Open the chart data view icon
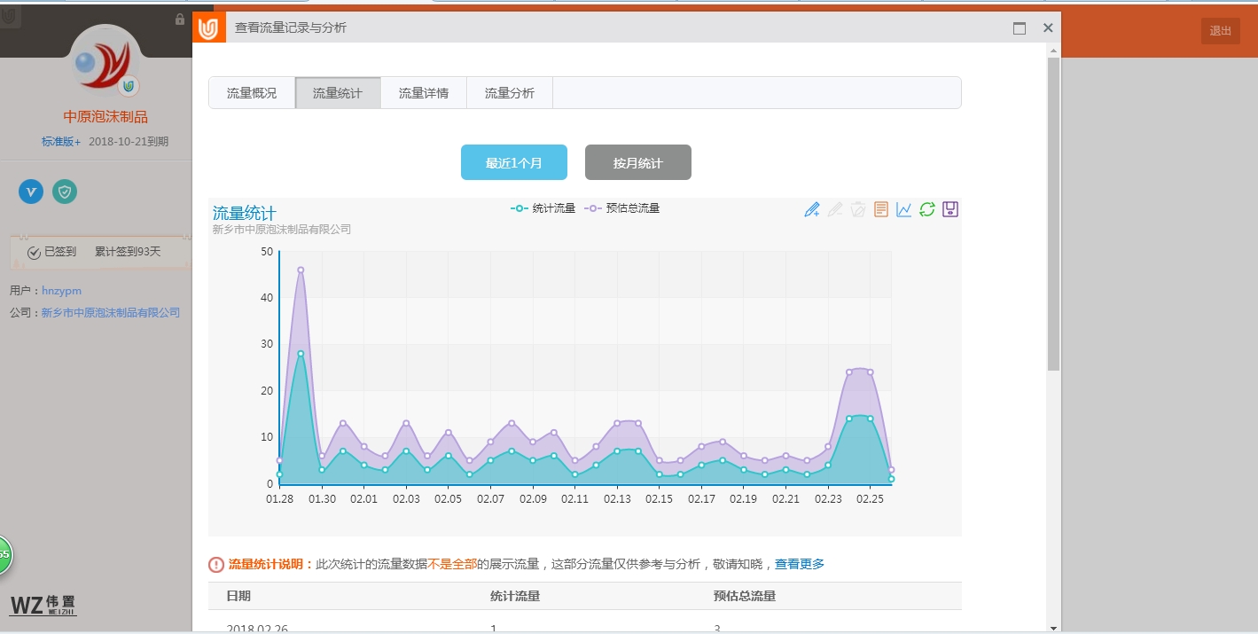 click(x=880, y=210)
